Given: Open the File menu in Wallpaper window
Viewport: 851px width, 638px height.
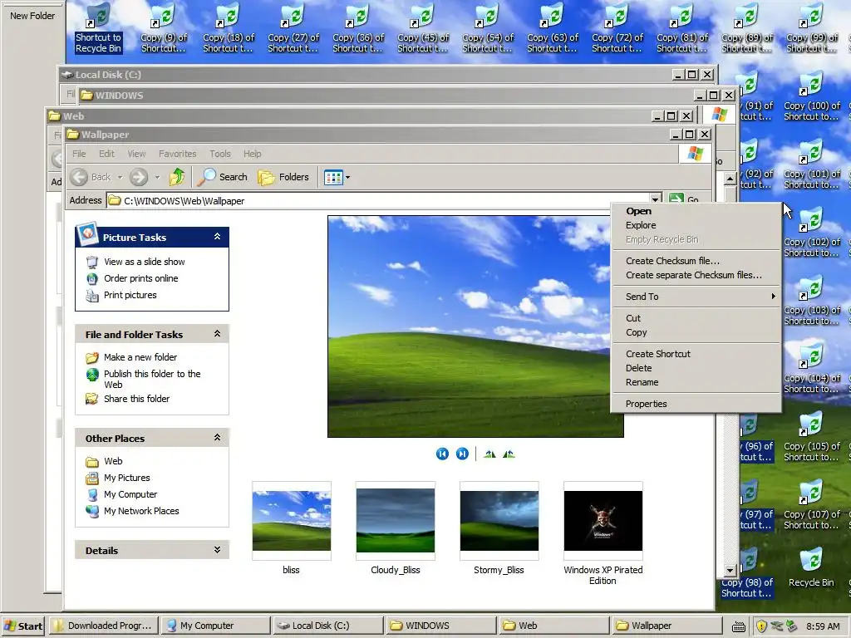Looking at the screenshot, I should tap(79, 154).
